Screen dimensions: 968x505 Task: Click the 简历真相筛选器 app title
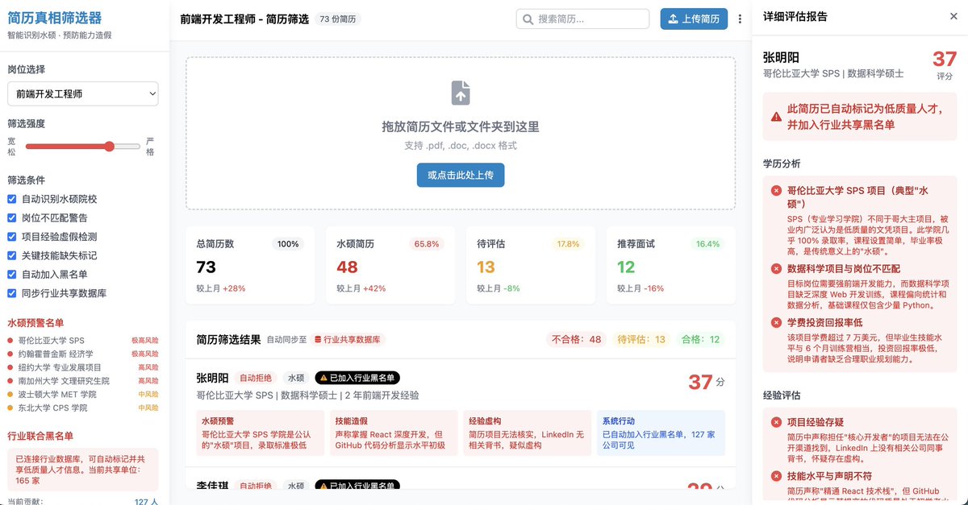pyautogui.click(x=55, y=19)
